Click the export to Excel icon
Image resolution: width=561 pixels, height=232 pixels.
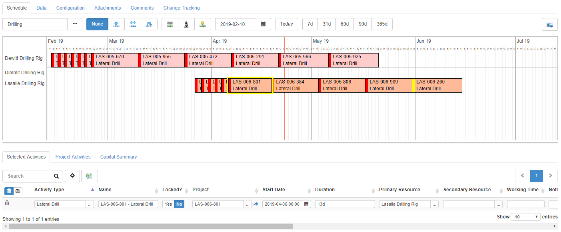90,176
